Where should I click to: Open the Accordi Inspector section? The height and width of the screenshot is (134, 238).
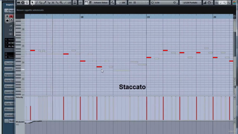click(x=9, y=69)
